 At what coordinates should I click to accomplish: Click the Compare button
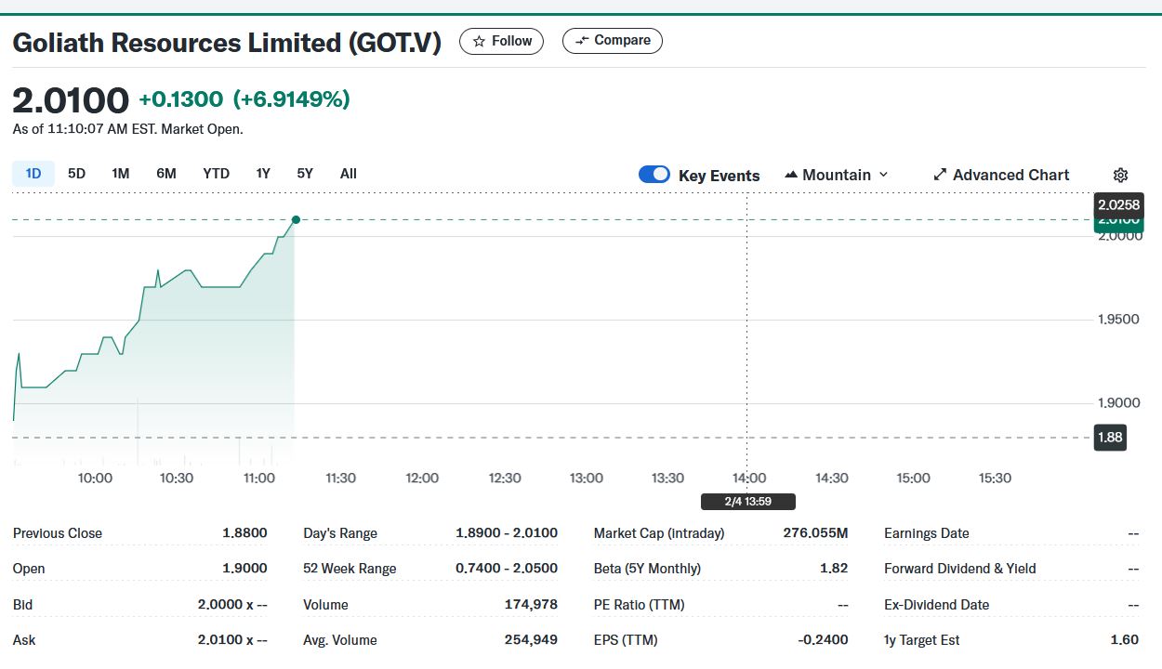point(613,41)
